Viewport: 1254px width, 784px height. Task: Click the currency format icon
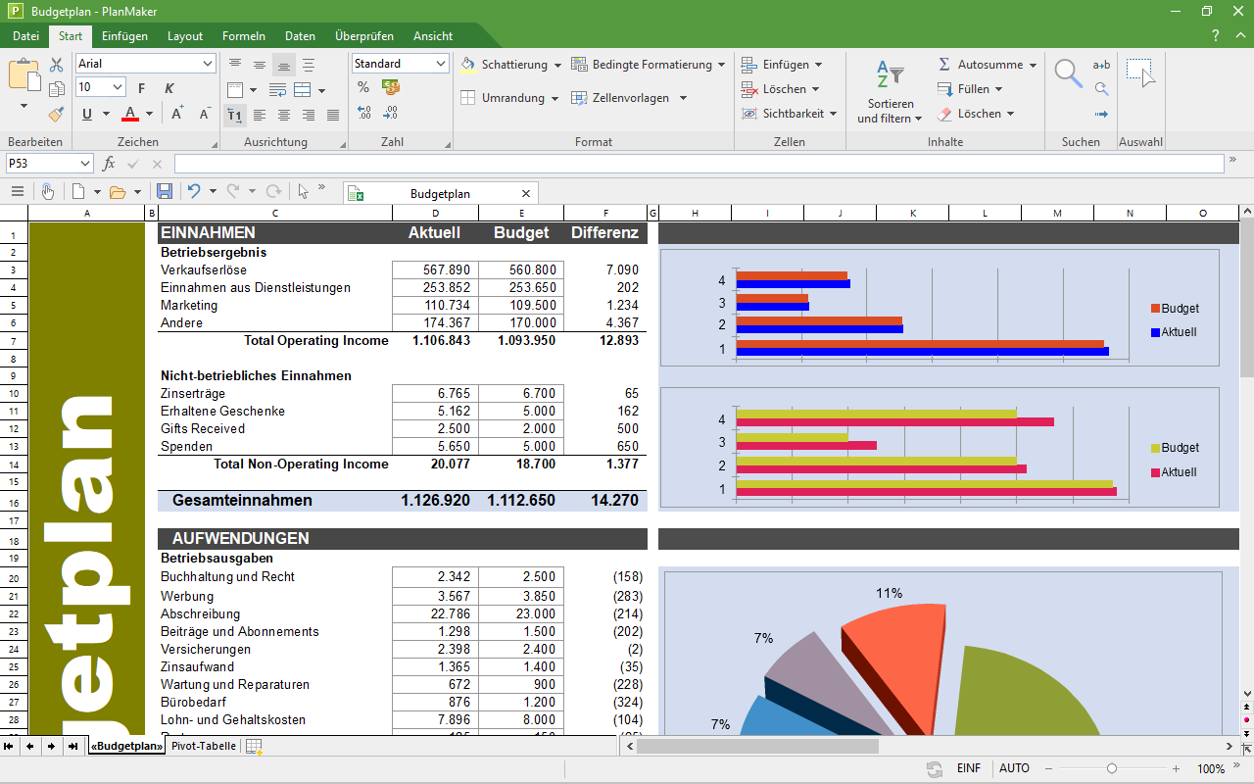tap(391, 86)
